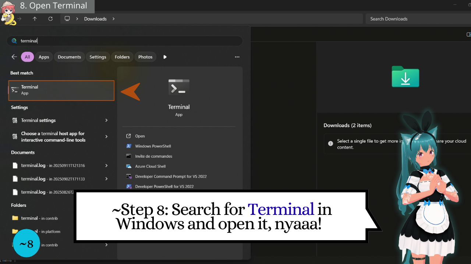Click the Terminal settings icon
Viewport: 471px width, 264px height.
point(15,120)
